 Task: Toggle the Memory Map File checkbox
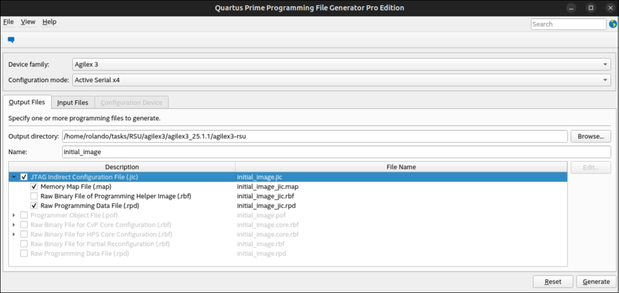[x=34, y=187]
